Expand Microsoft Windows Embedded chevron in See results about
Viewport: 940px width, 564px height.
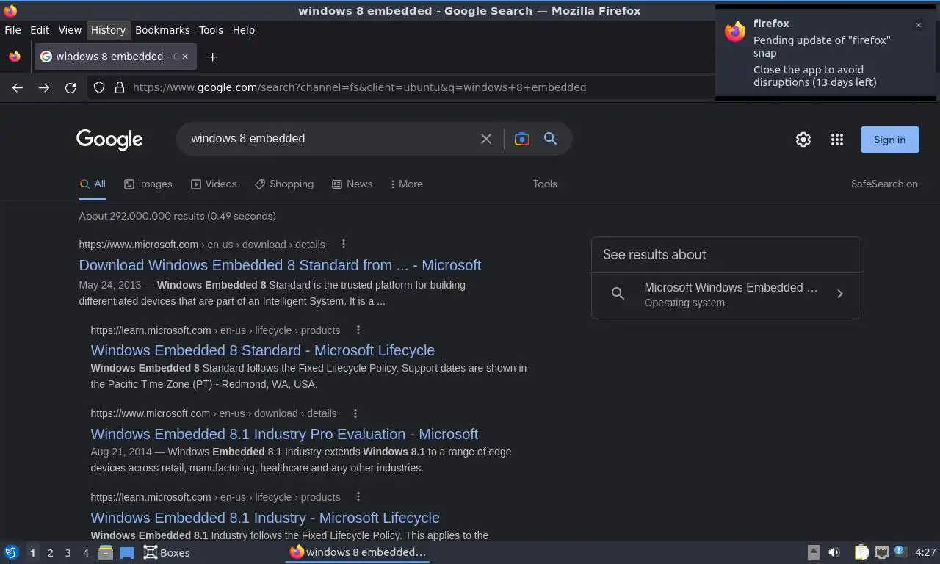pos(840,294)
